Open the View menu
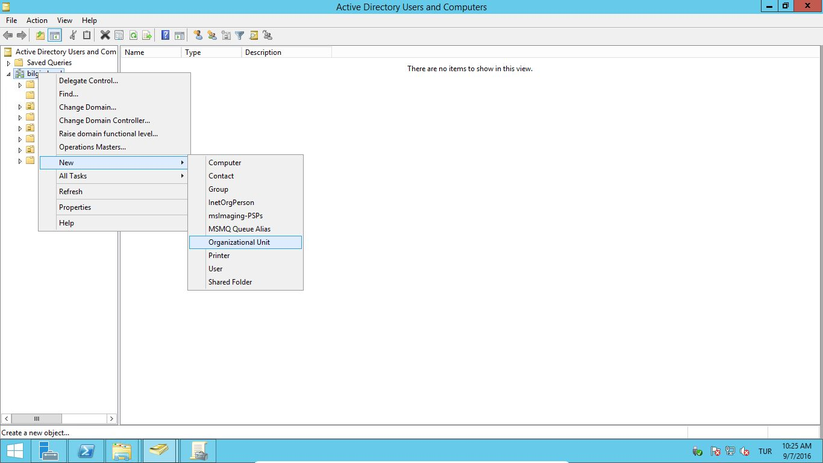Viewport: 823px width, 463px height. tap(64, 20)
